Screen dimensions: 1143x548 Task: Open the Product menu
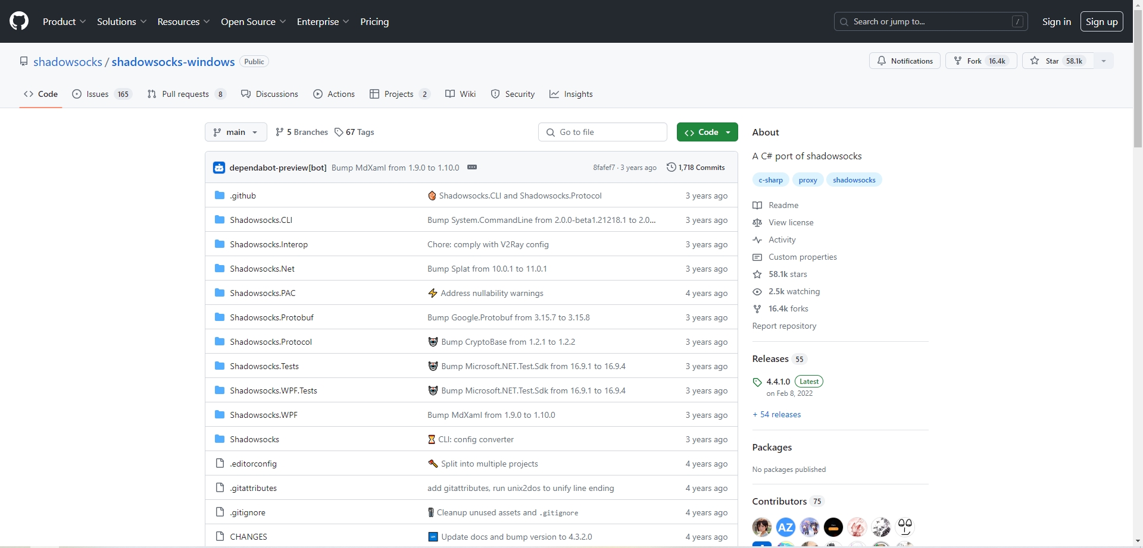(64, 21)
